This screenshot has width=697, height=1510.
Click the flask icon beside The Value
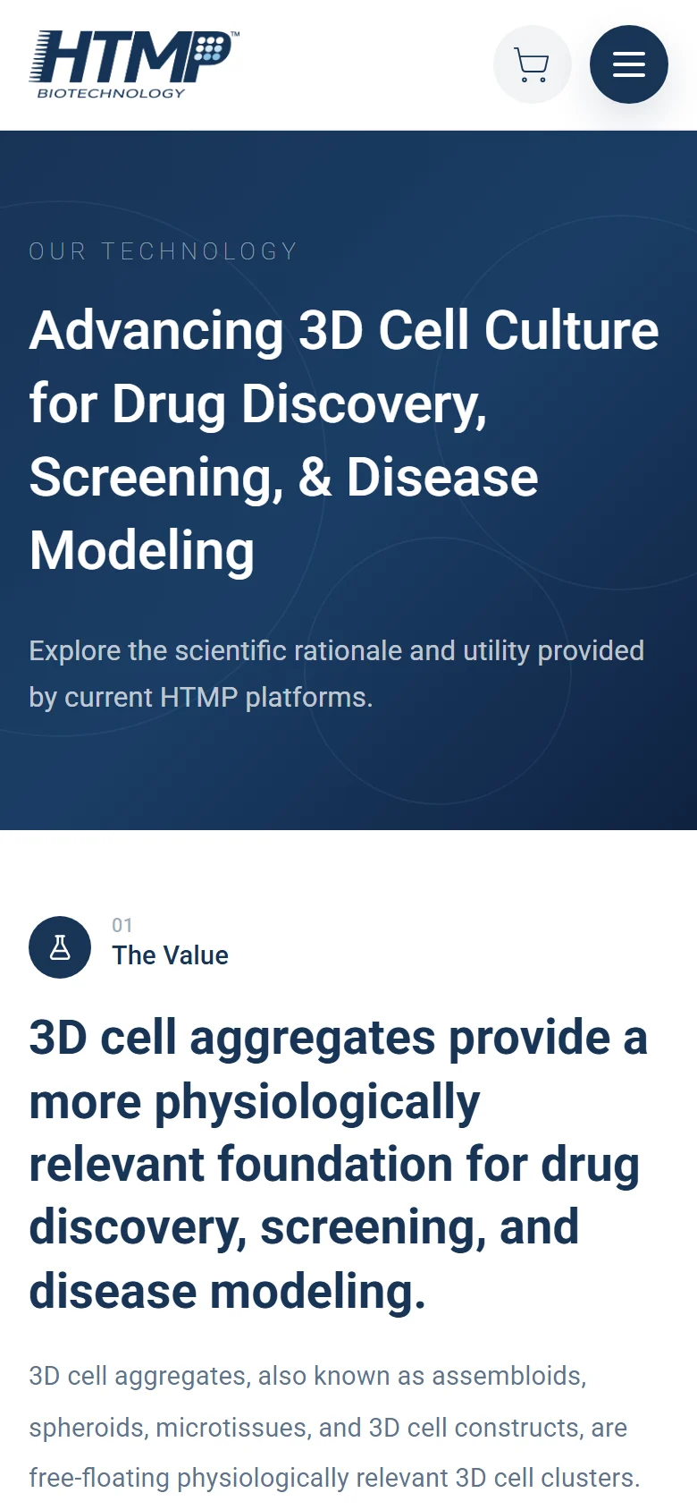pos(60,947)
